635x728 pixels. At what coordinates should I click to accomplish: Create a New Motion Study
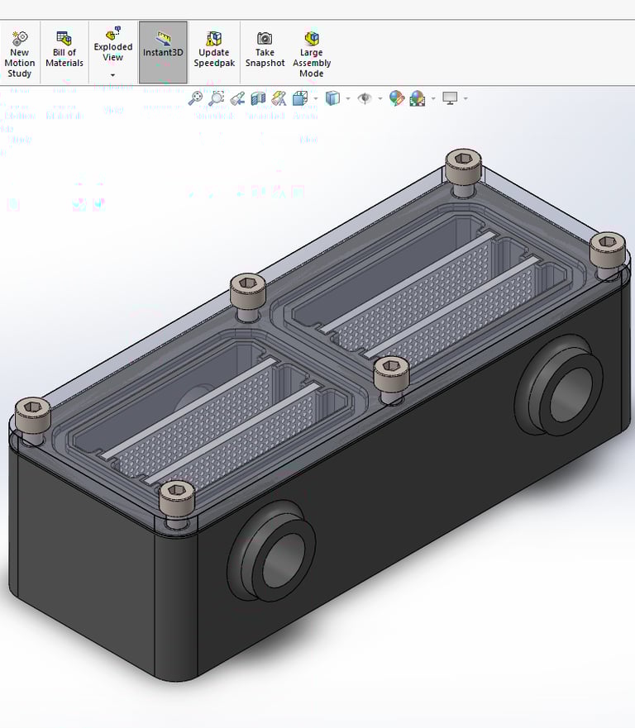pyautogui.click(x=20, y=53)
